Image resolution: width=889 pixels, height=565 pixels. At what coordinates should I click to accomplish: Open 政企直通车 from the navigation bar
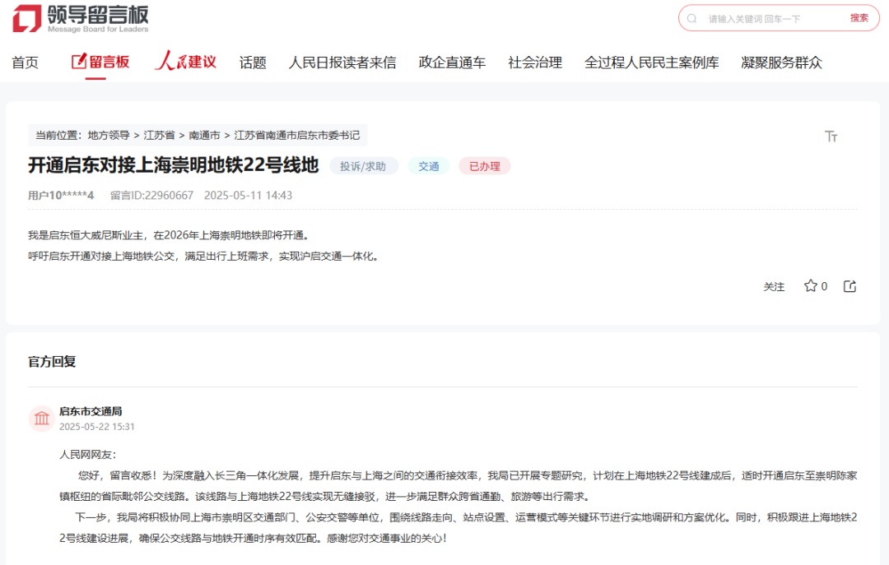point(451,62)
